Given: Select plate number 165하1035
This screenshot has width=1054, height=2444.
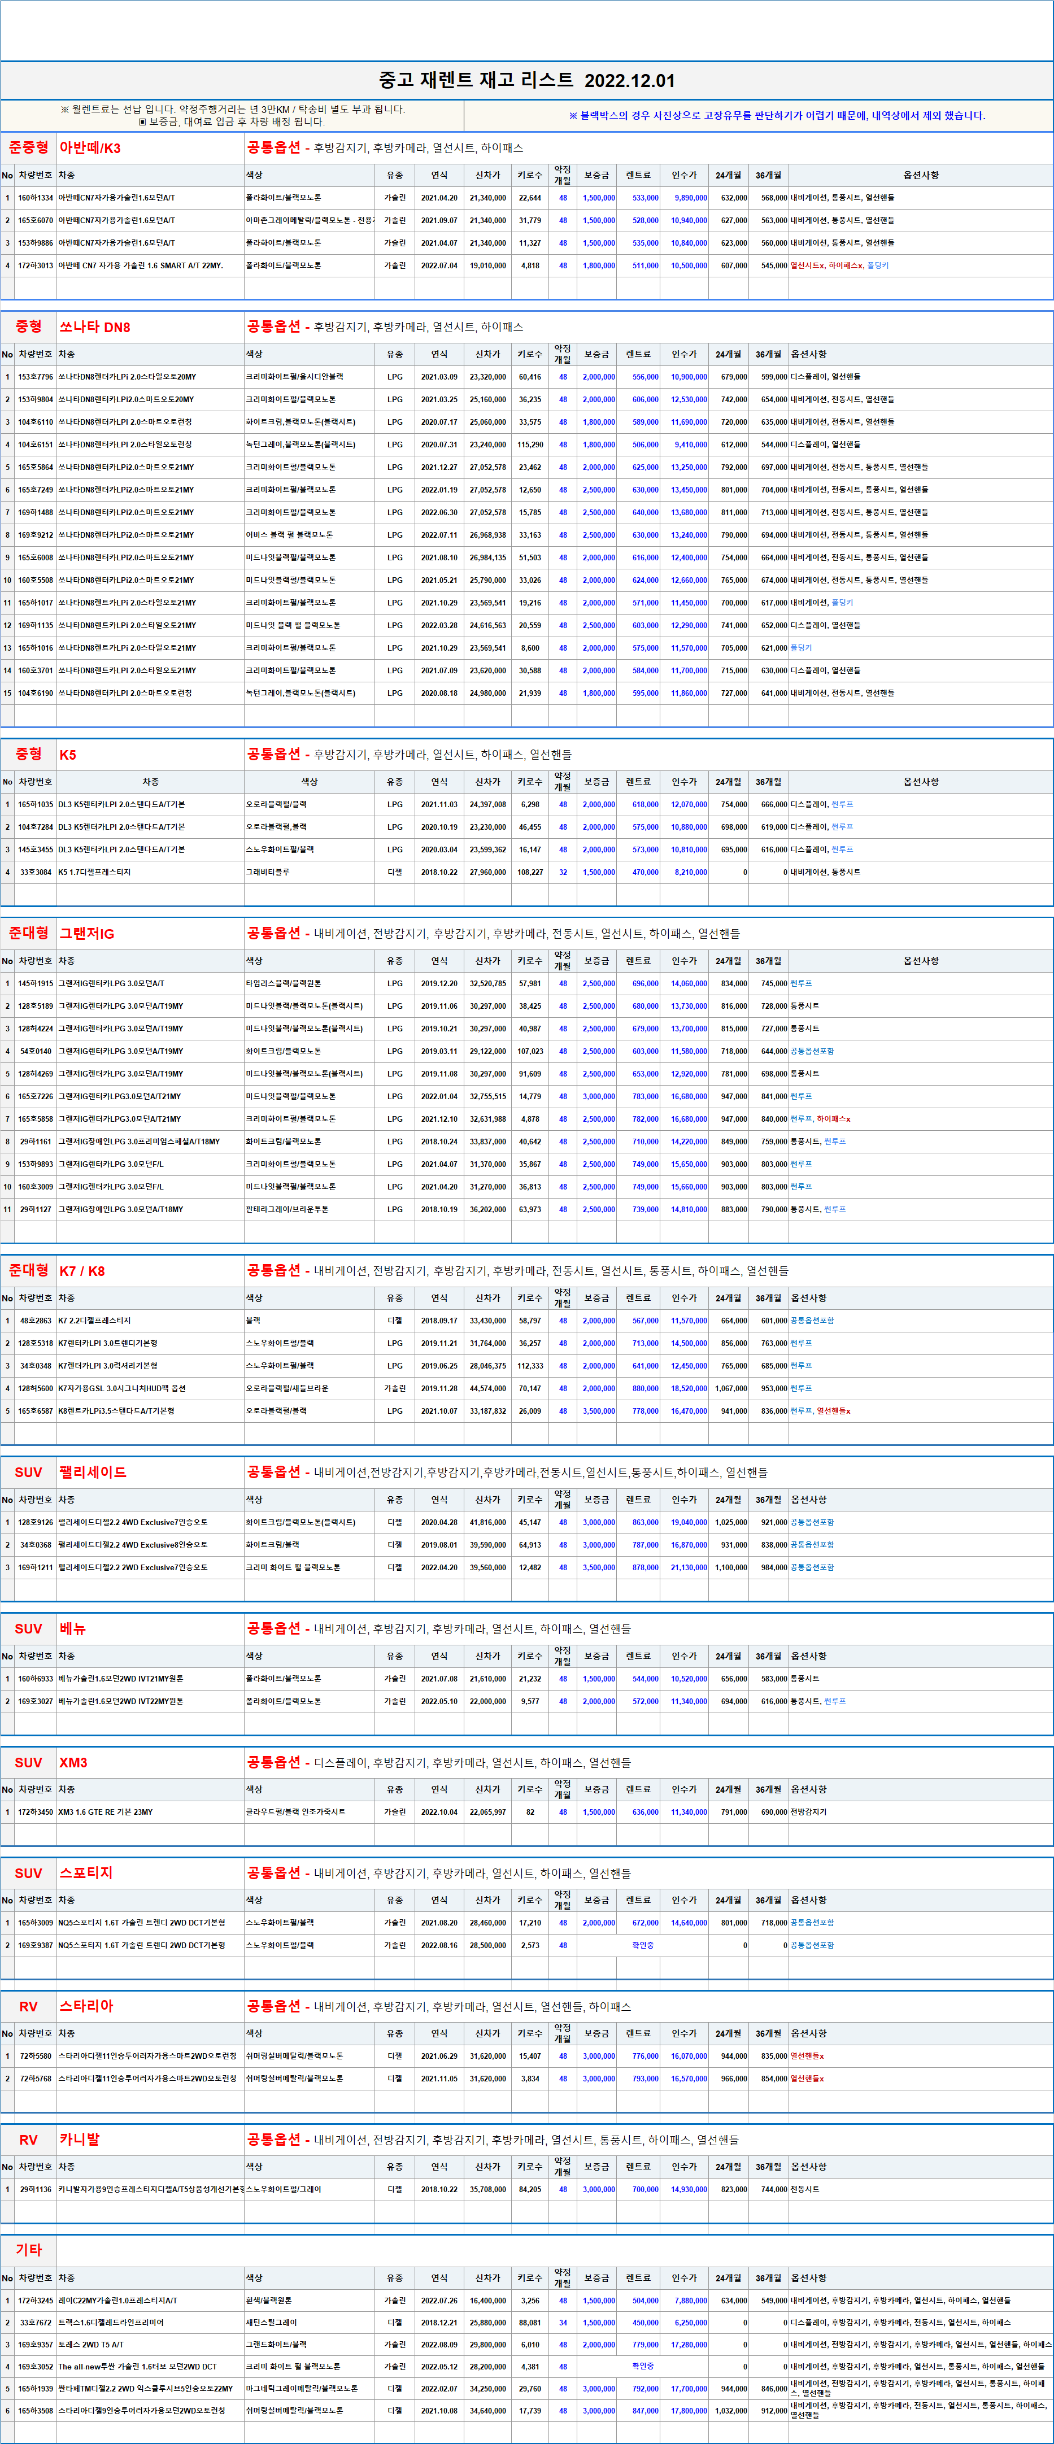Looking at the screenshot, I should click(x=35, y=804).
